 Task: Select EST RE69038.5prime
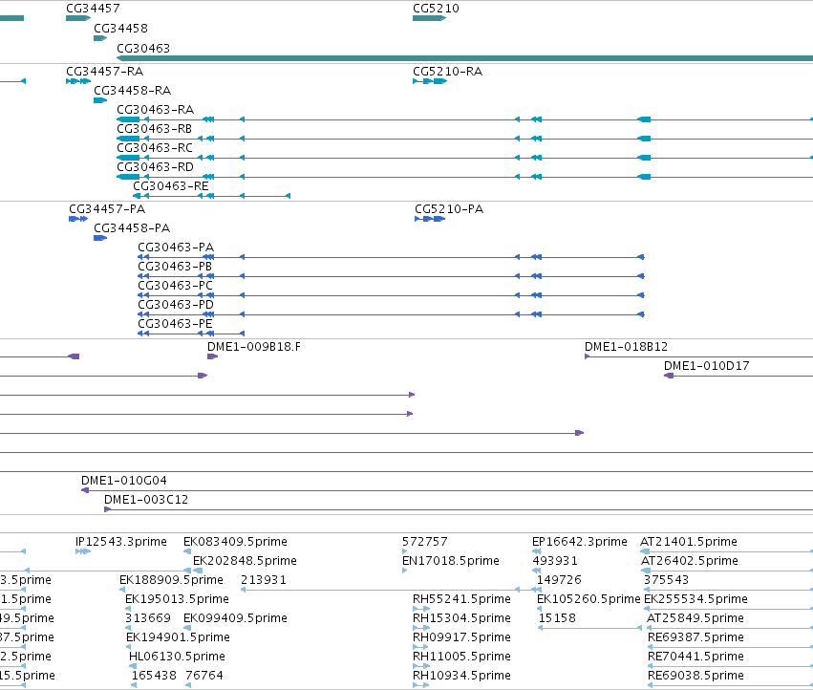pos(695,676)
